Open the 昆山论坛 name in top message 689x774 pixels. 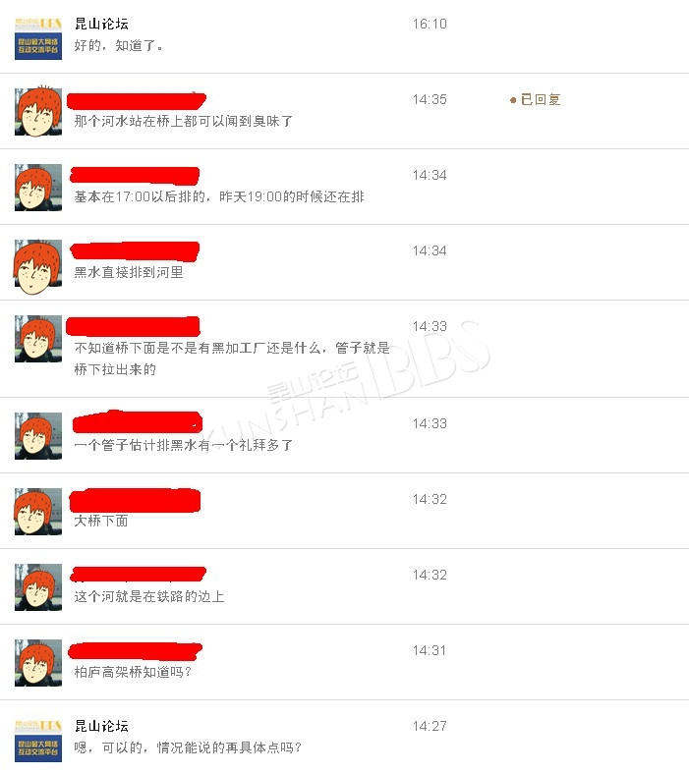click(101, 24)
